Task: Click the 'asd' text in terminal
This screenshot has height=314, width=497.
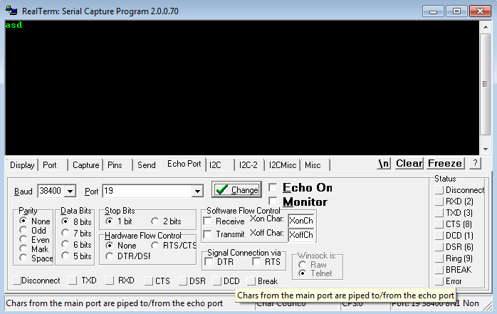Action: tap(14, 25)
